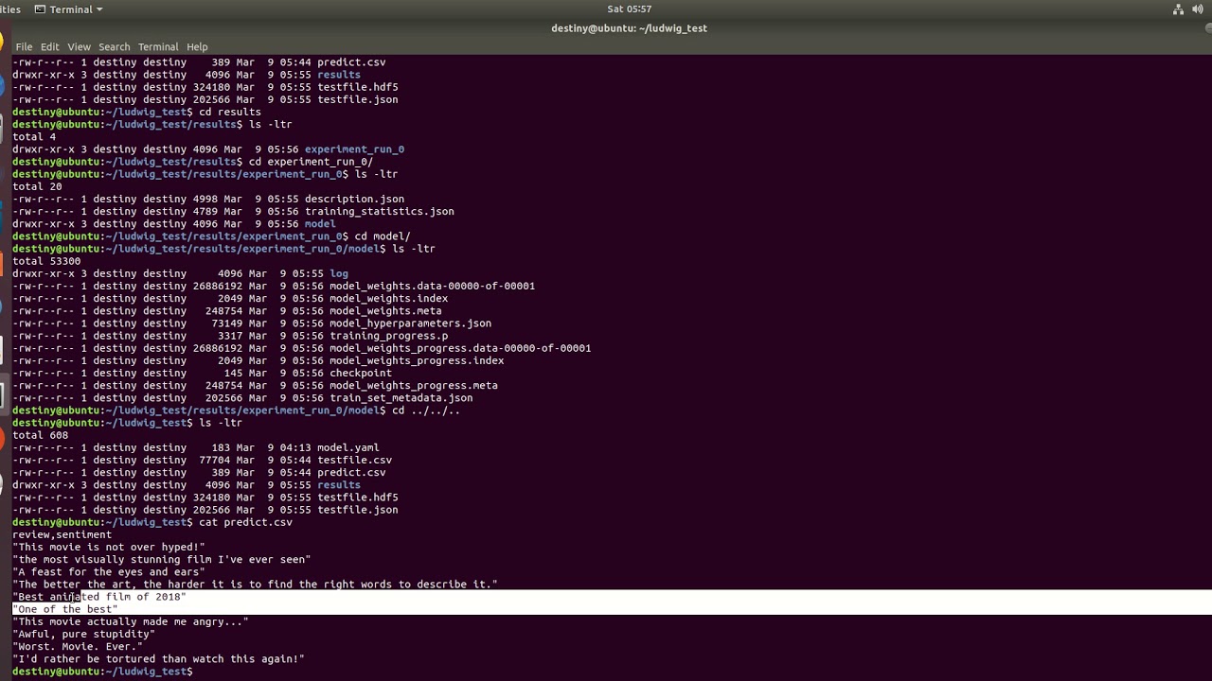This screenshot has height=681, width=1212.
Task: Click the Sat 05:57 clock
Action: 629,9
